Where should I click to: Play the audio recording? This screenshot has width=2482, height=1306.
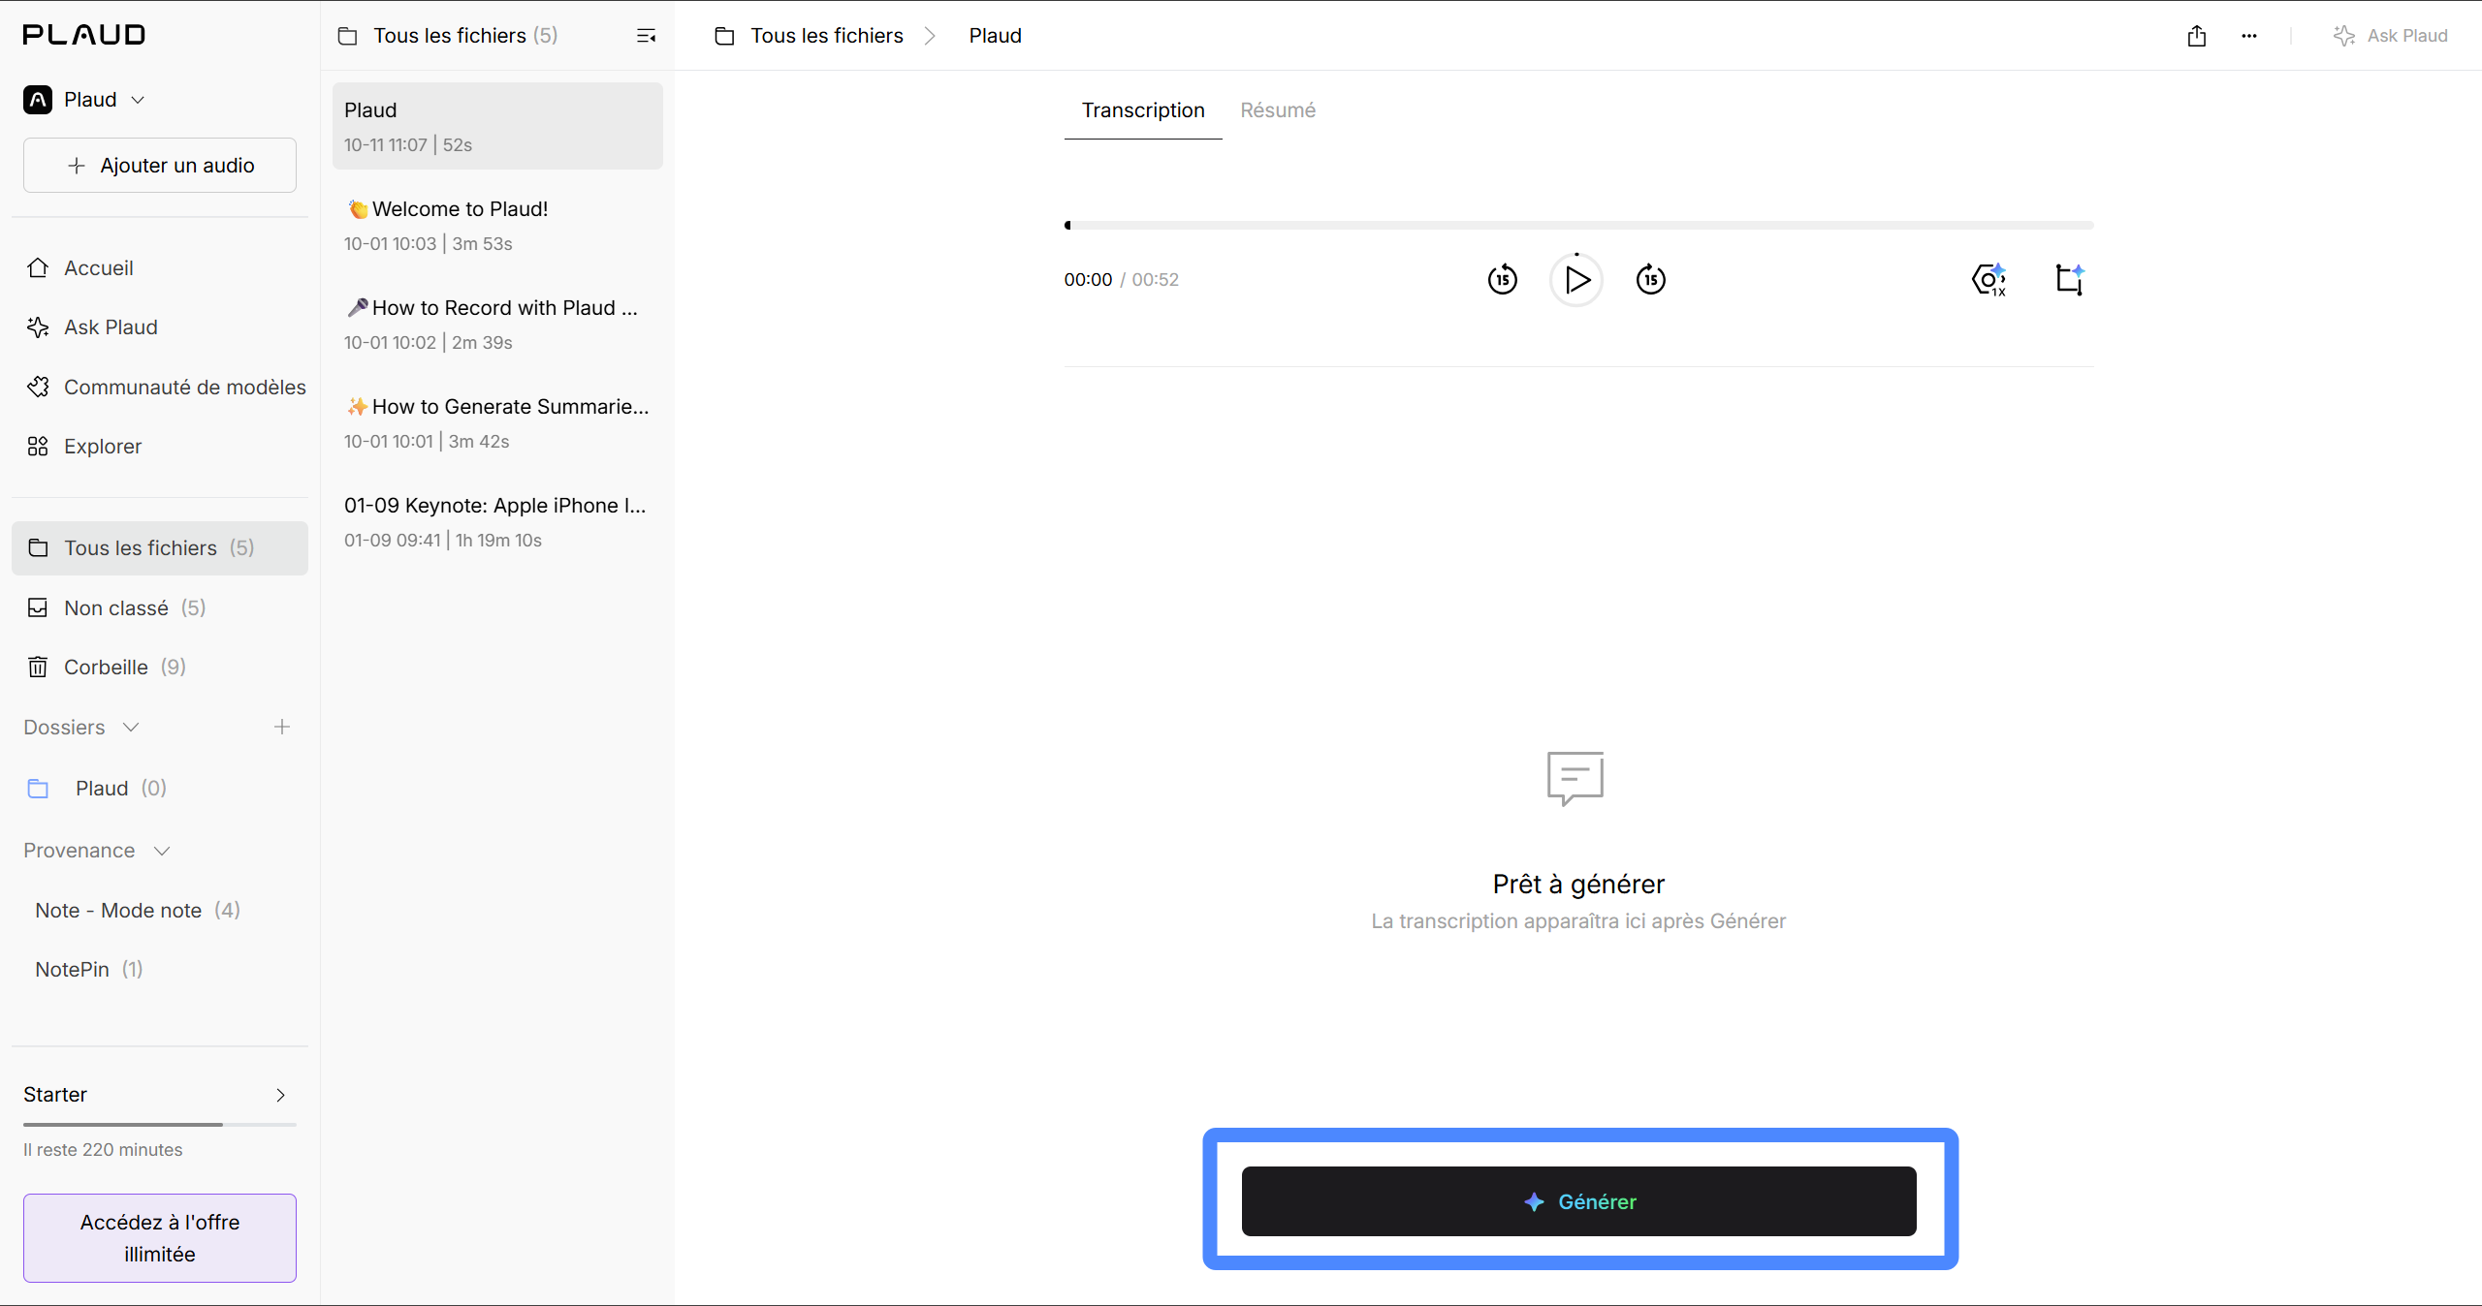pyautogui.click(x=1576, y=280)
